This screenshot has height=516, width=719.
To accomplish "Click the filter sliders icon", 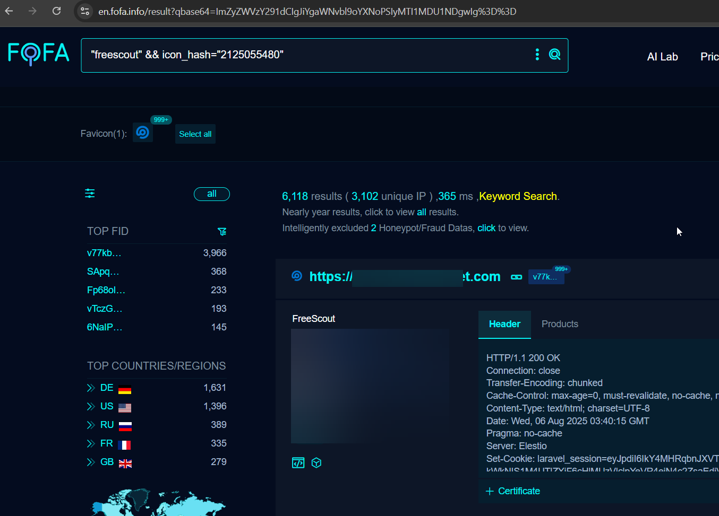I will tap(90, 194).
